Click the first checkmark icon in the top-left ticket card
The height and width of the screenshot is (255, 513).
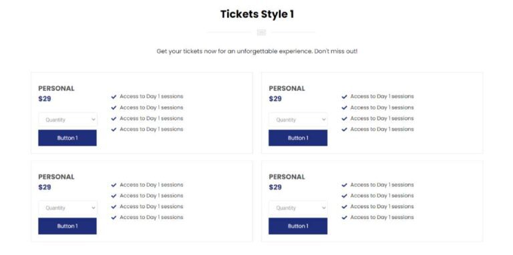point(114,97)
